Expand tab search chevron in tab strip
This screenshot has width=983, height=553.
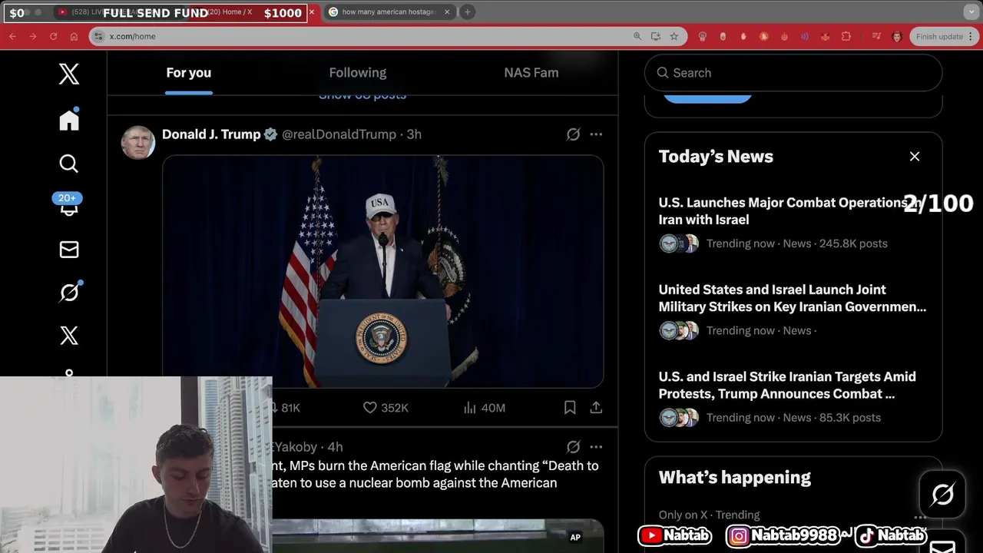click(971, 12)
